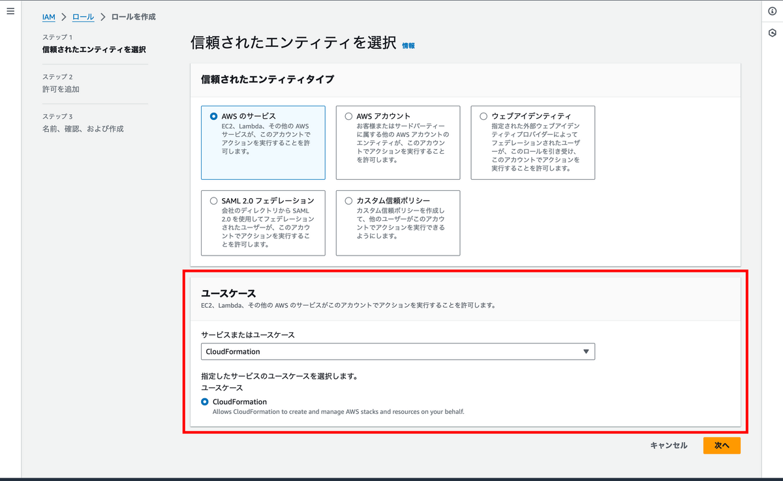Screen dimensions: 783x481
Task: Select AWS アカウント radio option
Action: [x=348, y=117]
